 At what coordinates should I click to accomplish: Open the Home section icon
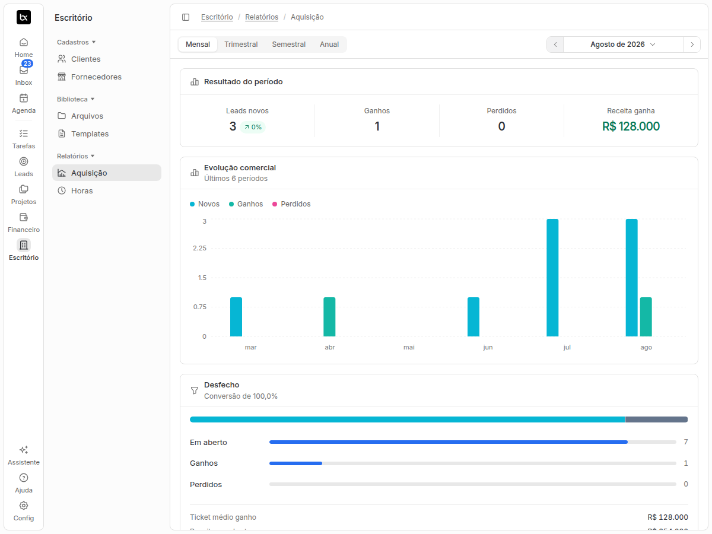tap(24, 42)
